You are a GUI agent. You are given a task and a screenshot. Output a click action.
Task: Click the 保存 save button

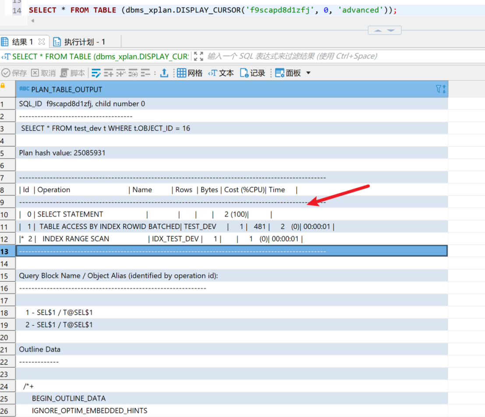click(x=14, y=73)
